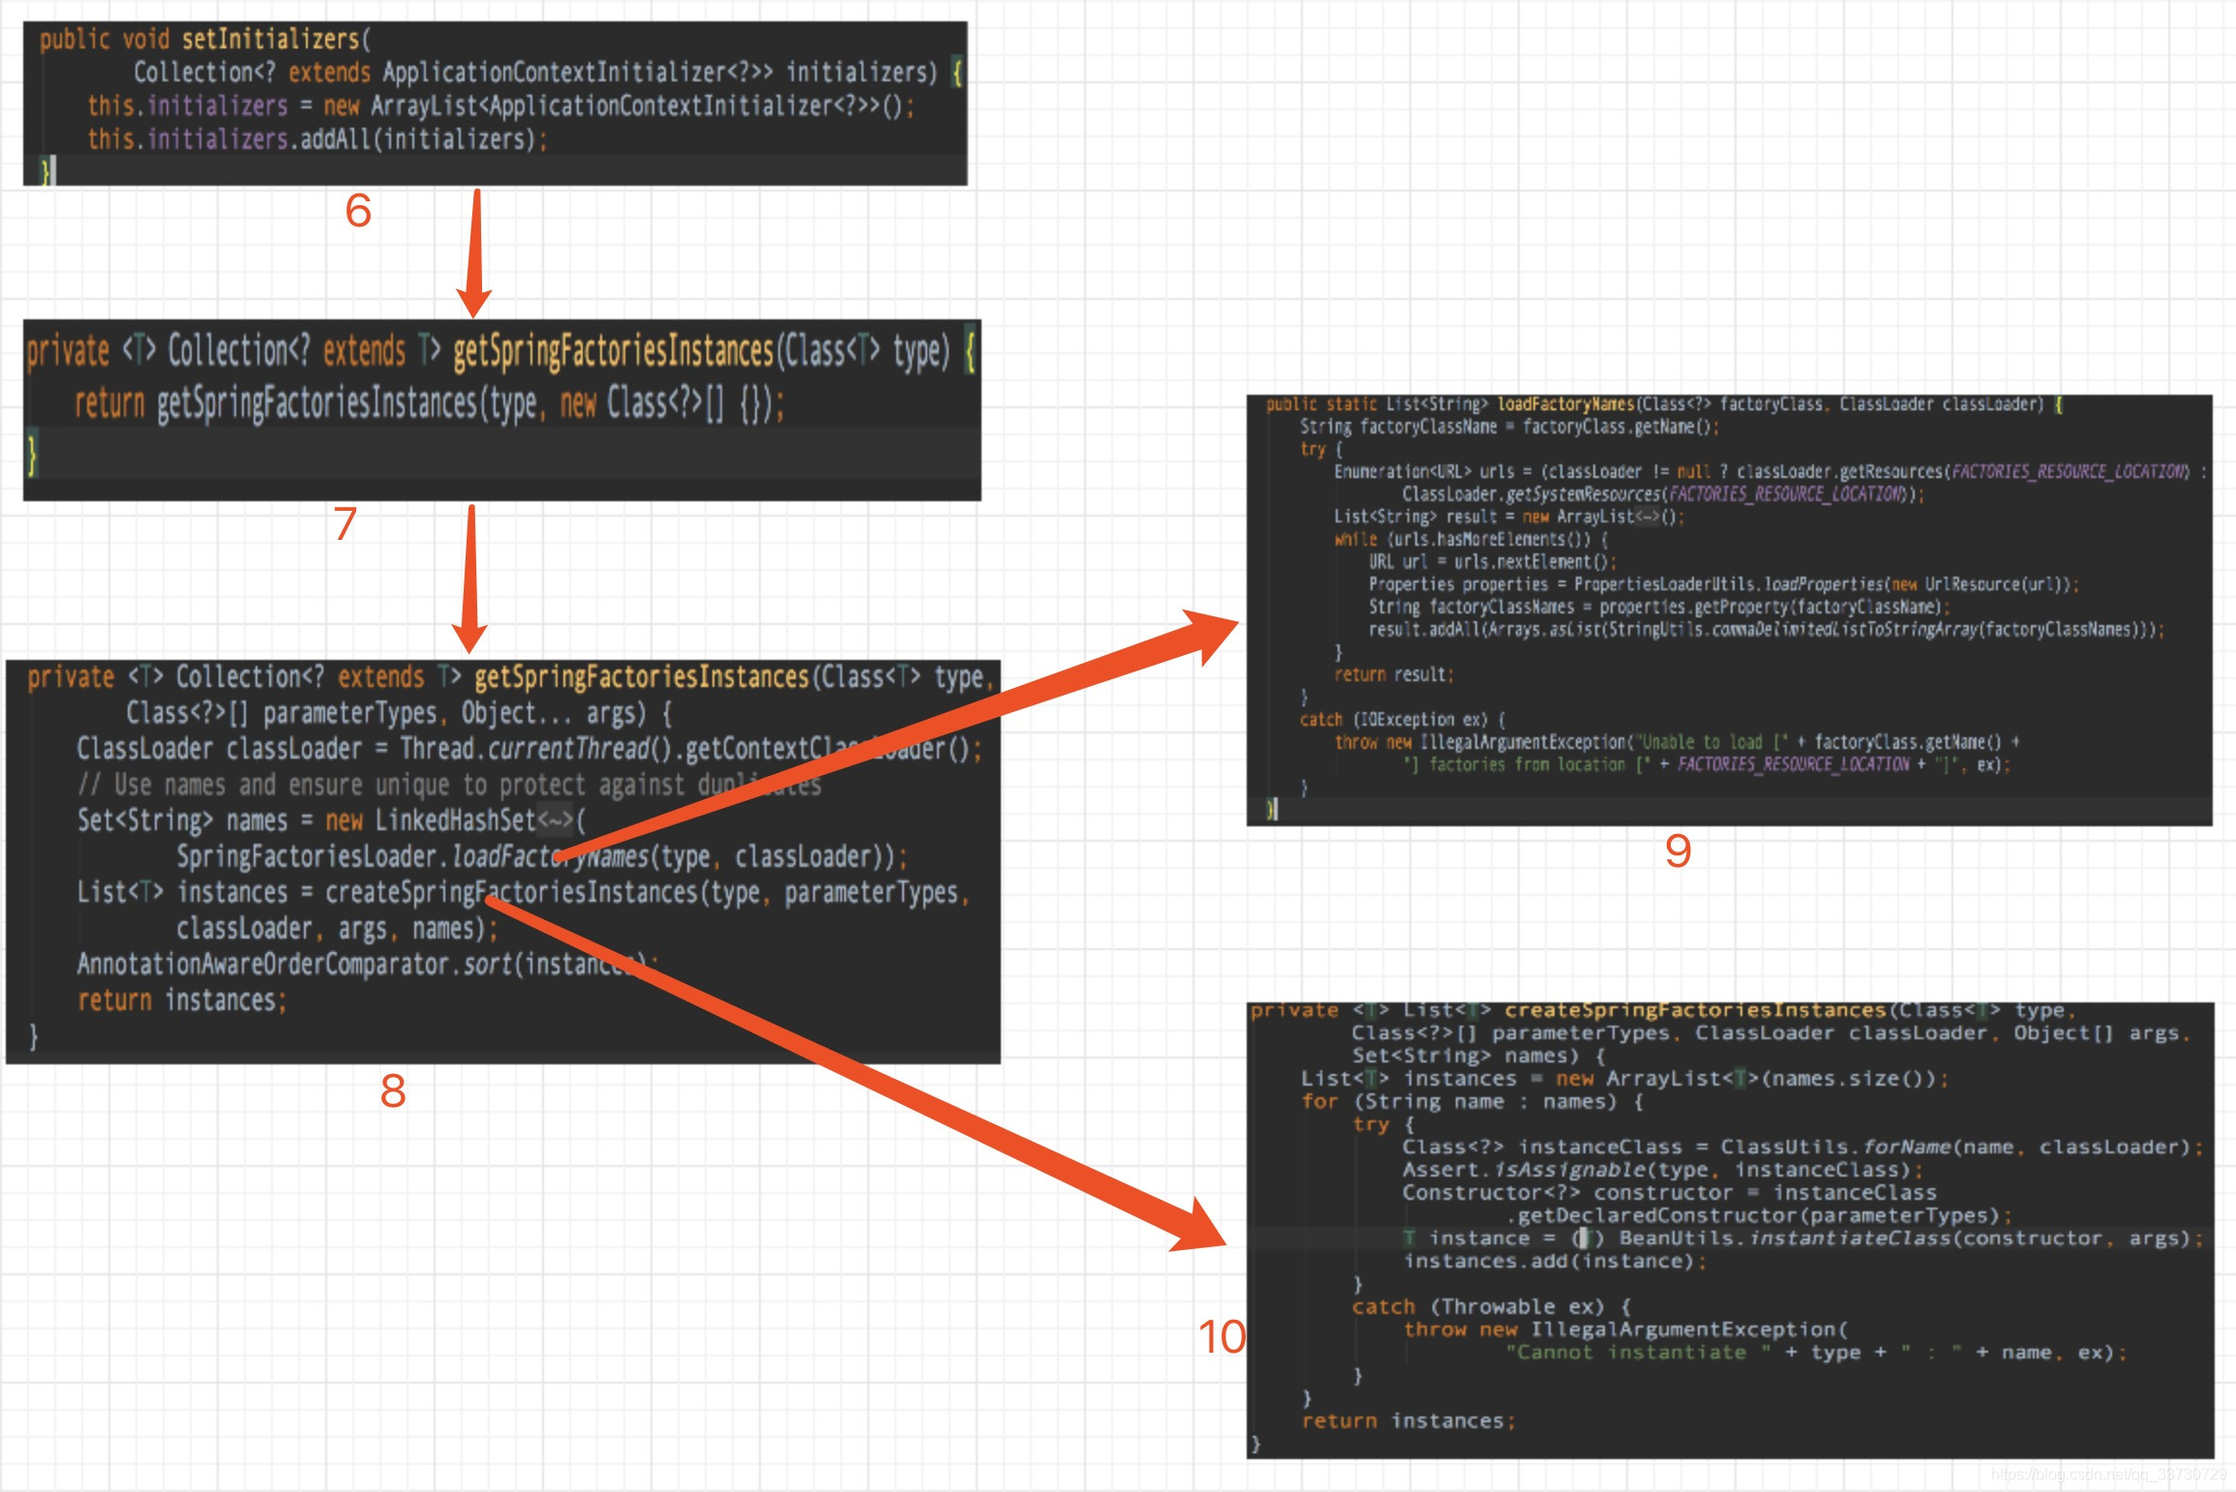Viewport: 2236px width, 1492px height.
Task: Click the 'return result;' line
Action: point(1394,674)
